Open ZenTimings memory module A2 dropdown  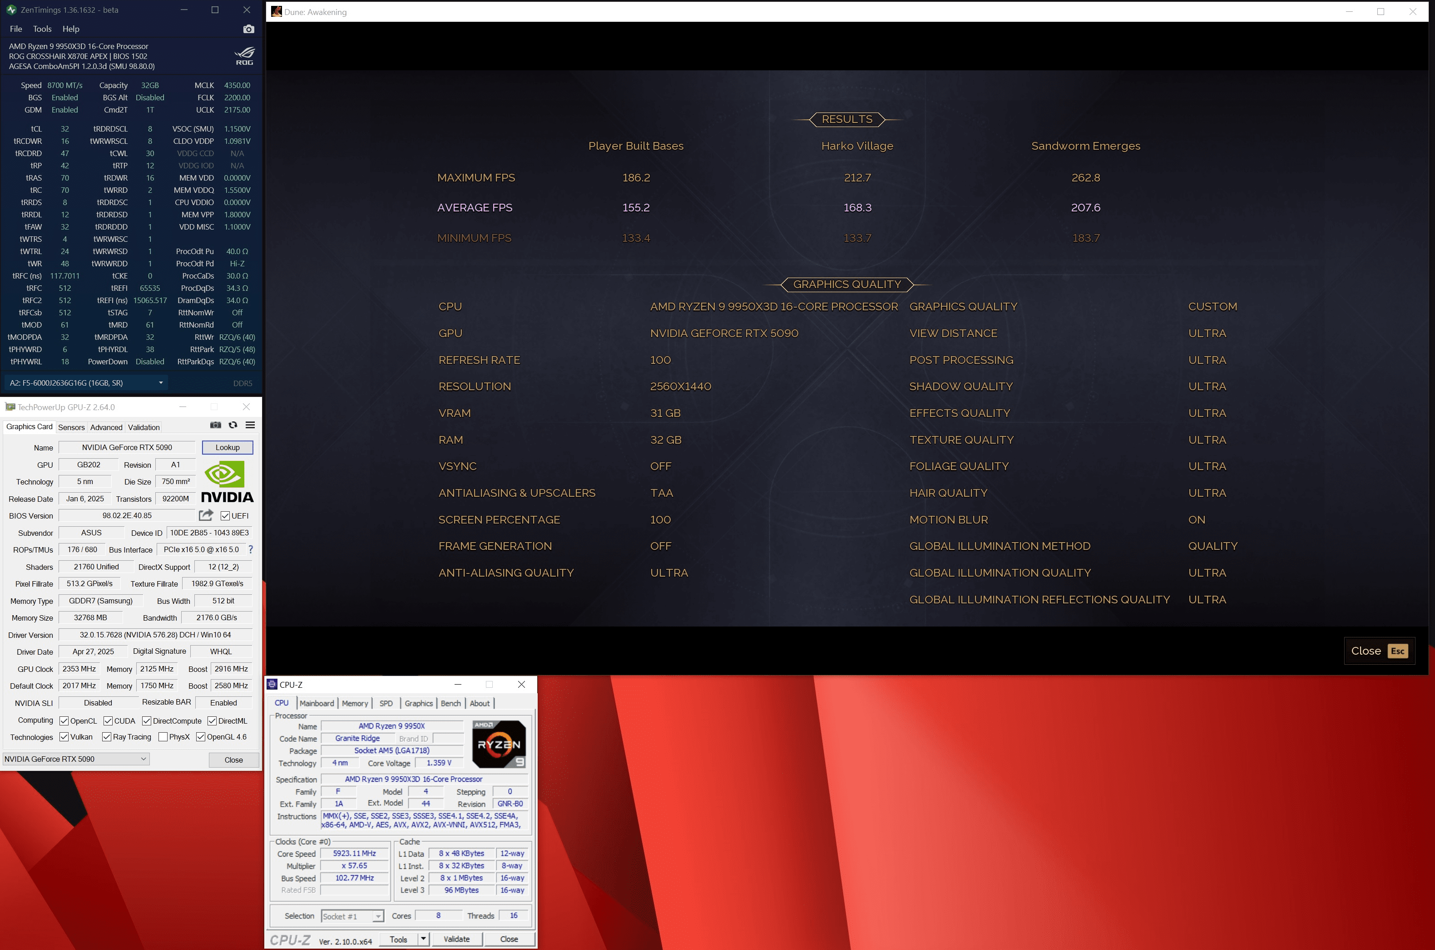86,383
